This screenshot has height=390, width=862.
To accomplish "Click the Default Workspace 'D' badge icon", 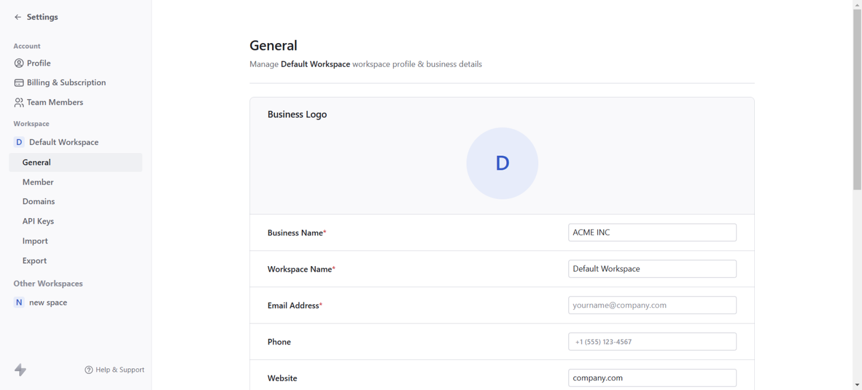I will (x=19, y=142).
